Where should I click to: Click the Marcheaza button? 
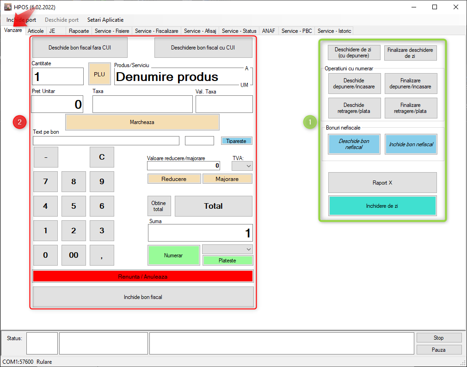point(142,122)
